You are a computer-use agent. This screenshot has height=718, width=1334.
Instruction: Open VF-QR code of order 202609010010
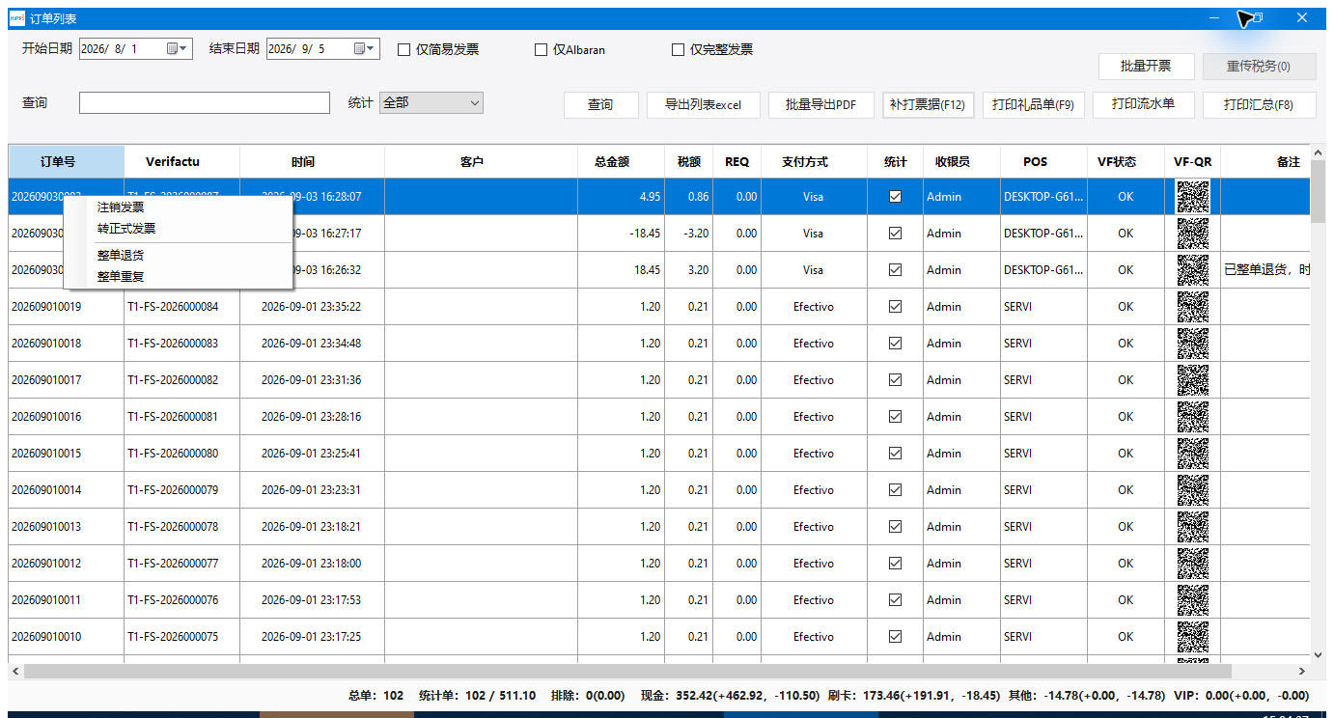1193,637
